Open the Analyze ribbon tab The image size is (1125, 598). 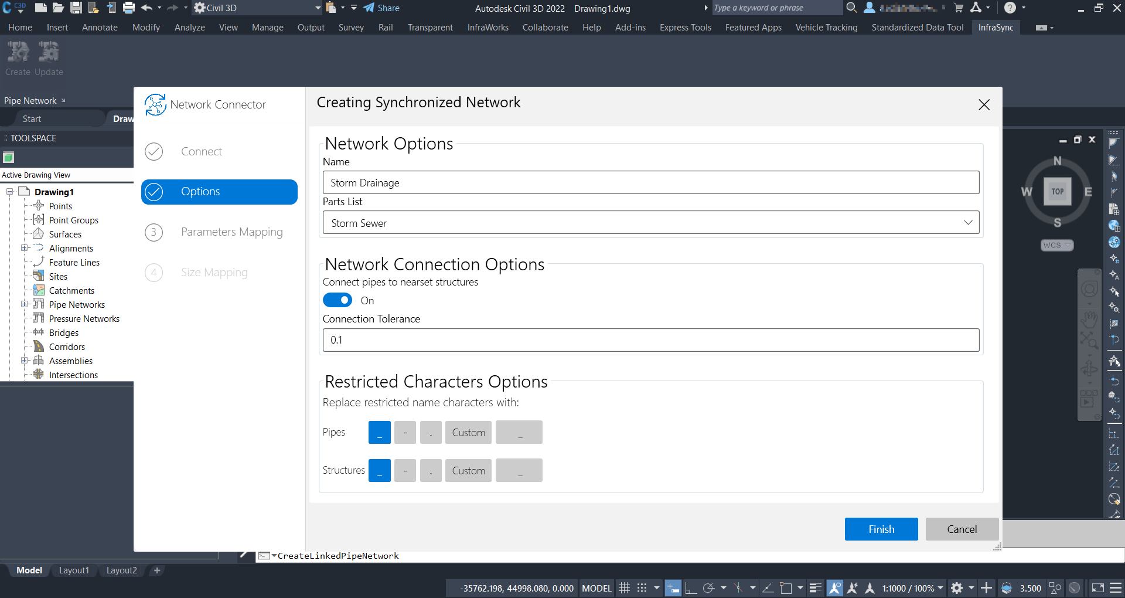[x=189, y=28]
